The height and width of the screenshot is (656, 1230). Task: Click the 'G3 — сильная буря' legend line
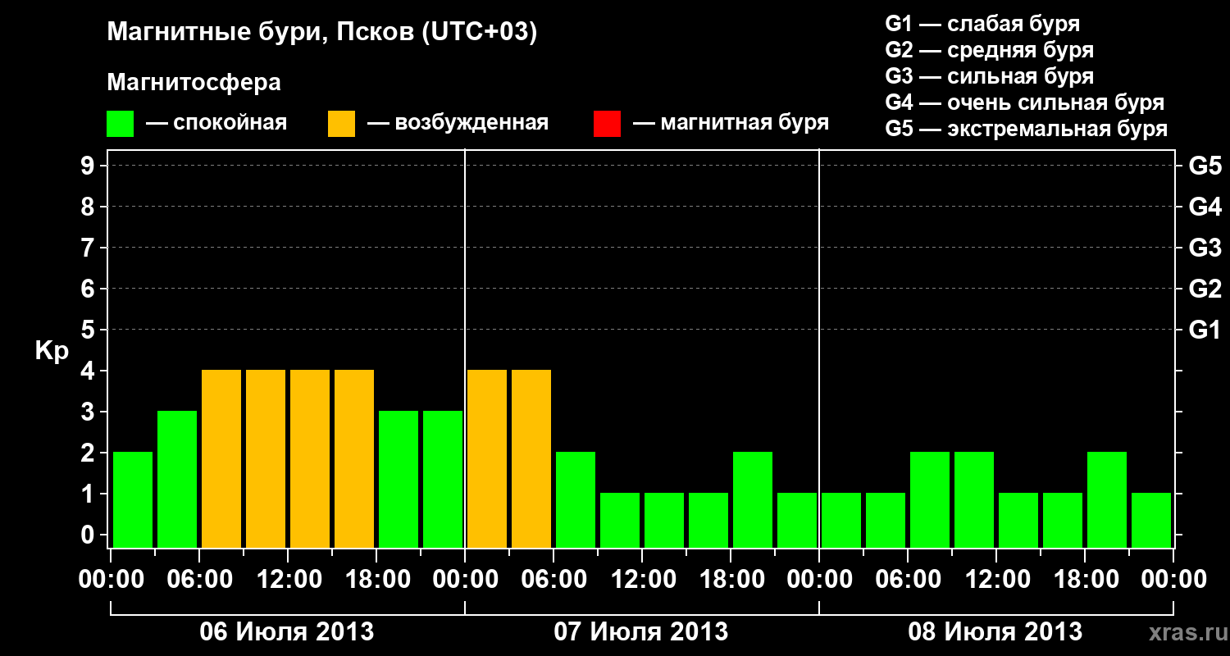[989, 76]
